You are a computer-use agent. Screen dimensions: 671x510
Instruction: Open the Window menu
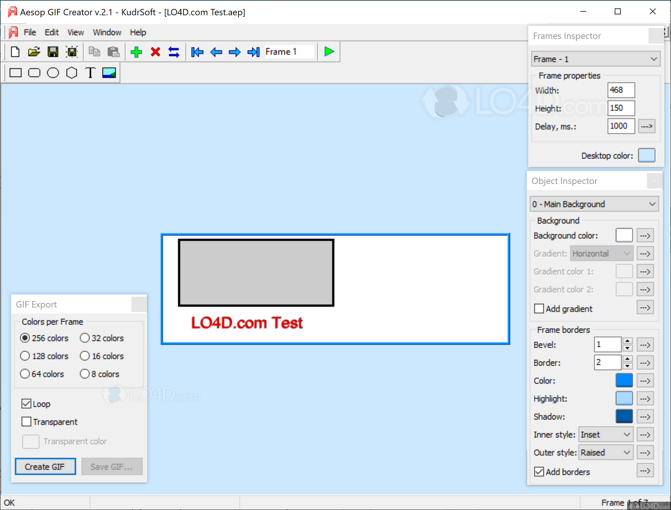107,32
